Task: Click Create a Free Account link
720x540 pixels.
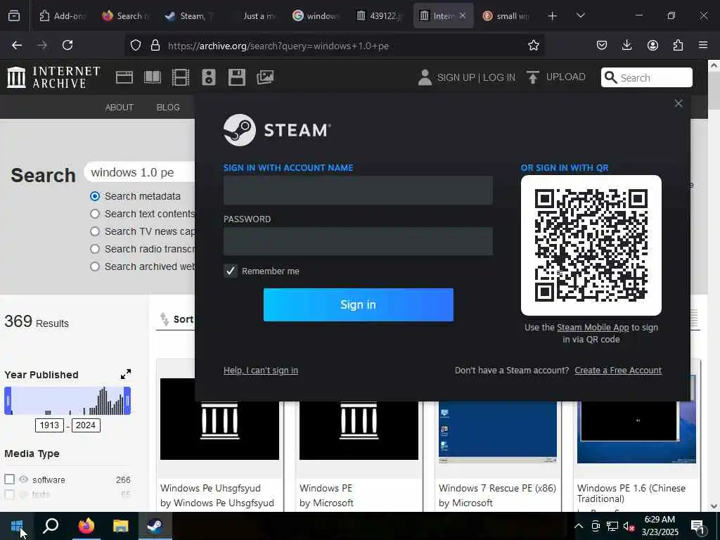Action: tap(618, 370)
